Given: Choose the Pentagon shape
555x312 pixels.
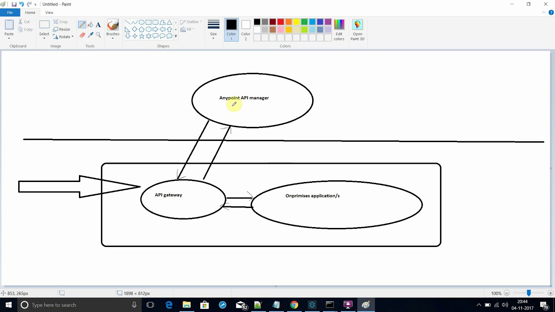Looking at the screenshot, I should click(x=141, y=29).
